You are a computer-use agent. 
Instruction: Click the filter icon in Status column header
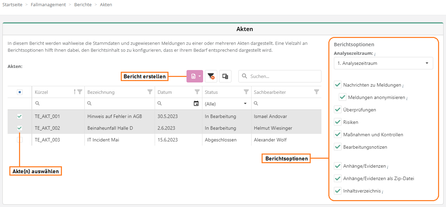point(246,92)
